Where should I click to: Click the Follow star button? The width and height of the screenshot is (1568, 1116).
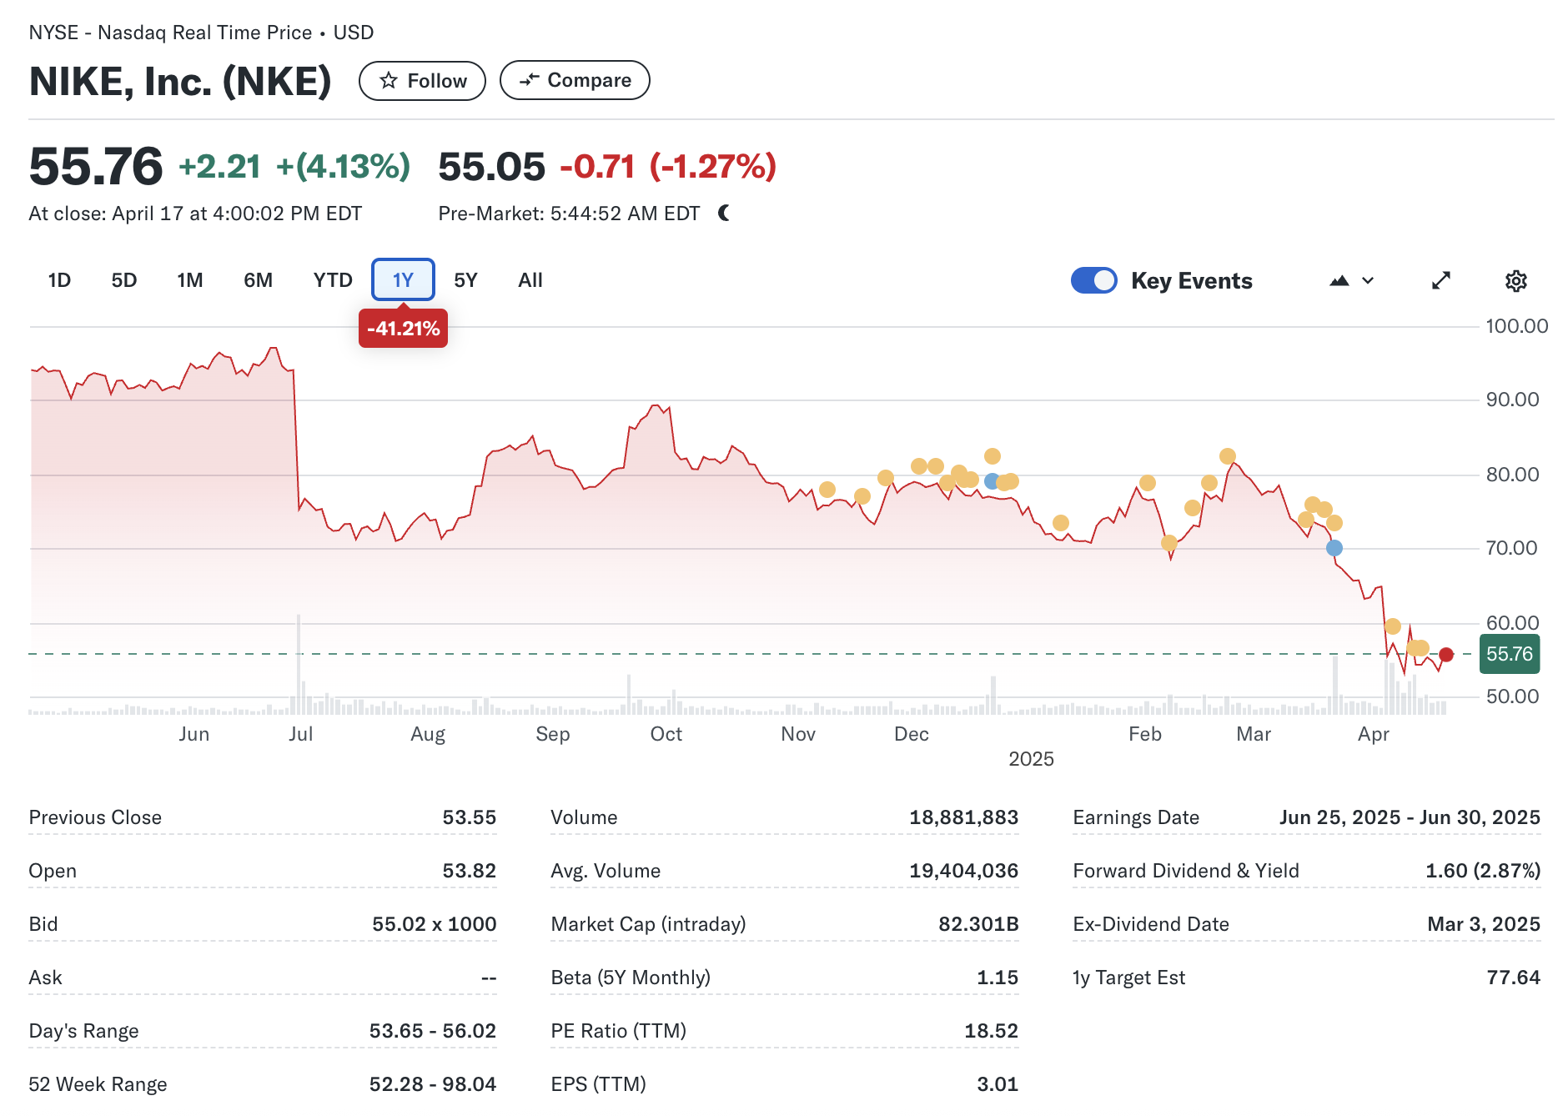click(x=422, y=81)
